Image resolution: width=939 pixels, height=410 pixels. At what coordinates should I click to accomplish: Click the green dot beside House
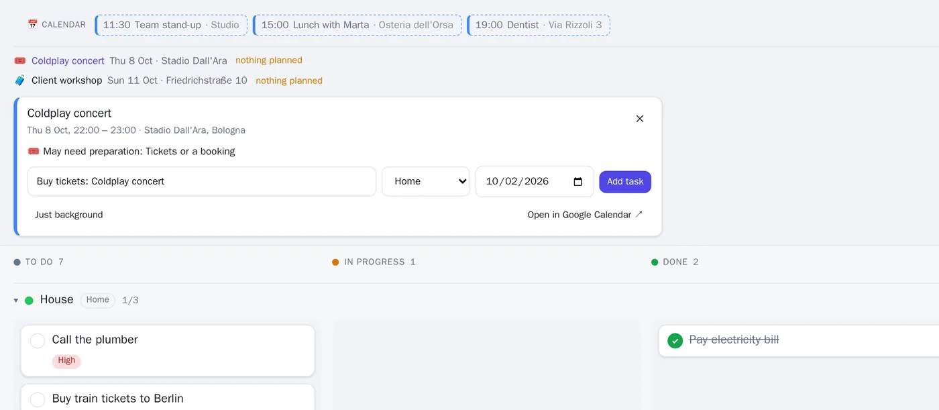pyautogui.click(x=29, y=301)
